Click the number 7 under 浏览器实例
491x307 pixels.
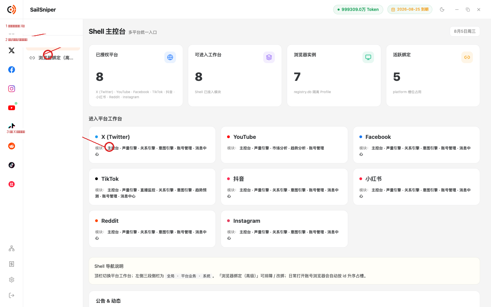[297, 77]
